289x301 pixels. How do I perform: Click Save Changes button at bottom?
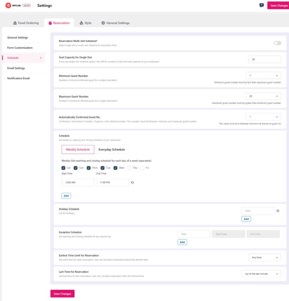coord(62,294)
